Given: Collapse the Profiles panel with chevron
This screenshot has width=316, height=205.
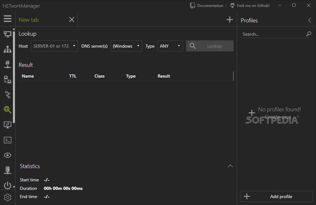Looking at the screenshot, I should pyautogui.click(x=310, y=20).
